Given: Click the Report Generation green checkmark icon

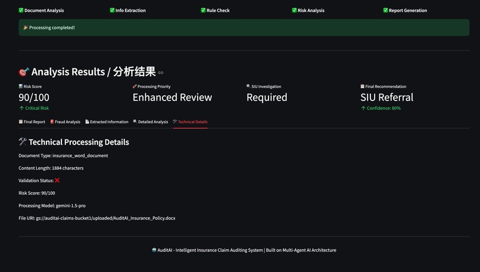Looking at the screenshot, I should click(x=385, y=10).
